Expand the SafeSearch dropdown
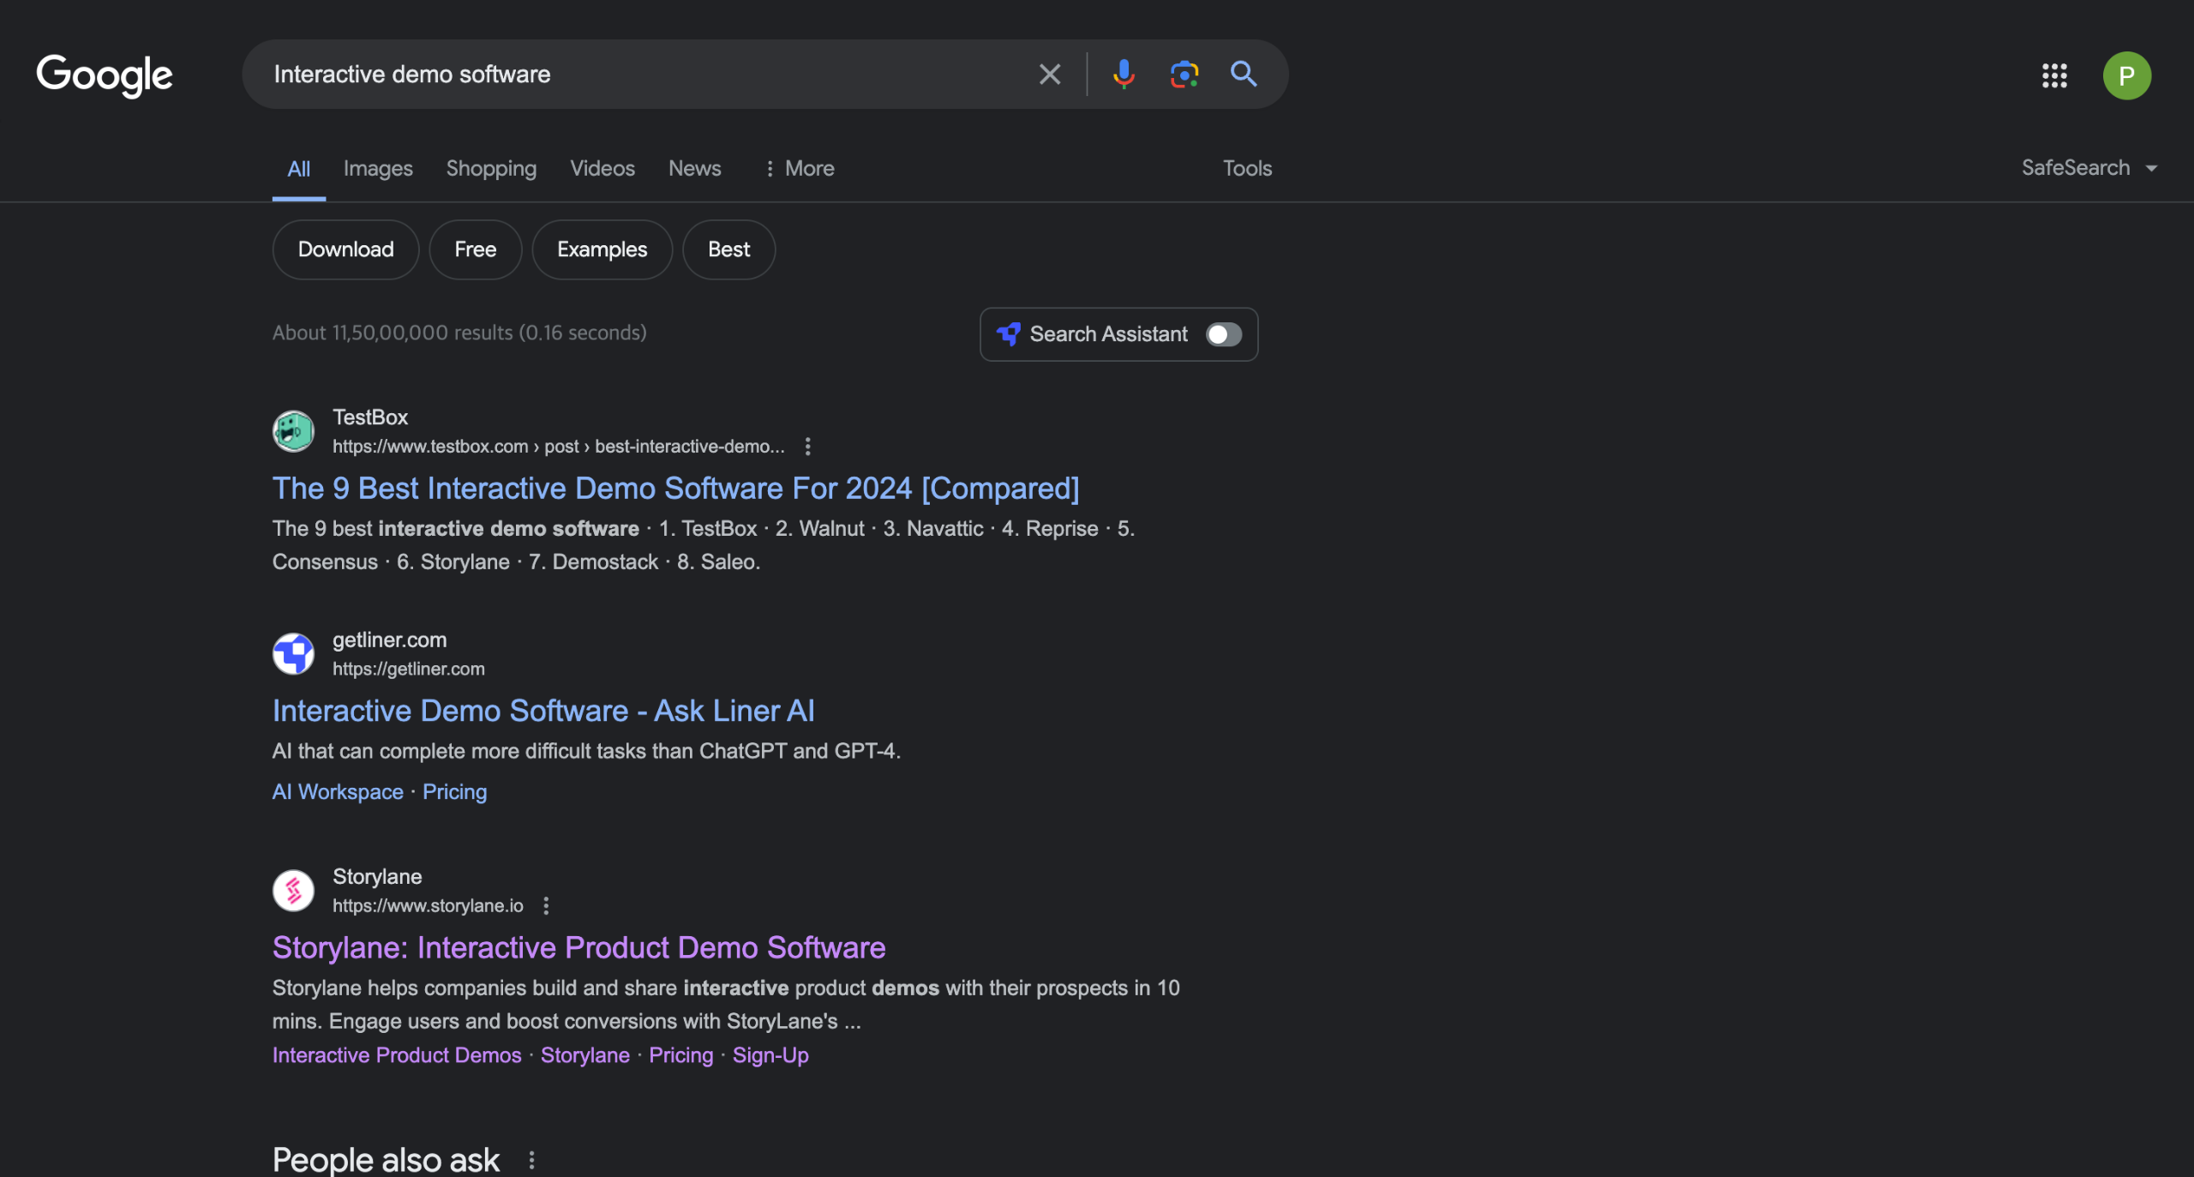Viewport: 2194px width, 1177px height. pos(2089,168)
